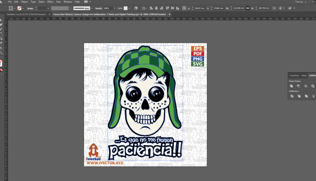Open the Effect menu
This screenshot has height=181, width=316.
(x=50, y=2)
